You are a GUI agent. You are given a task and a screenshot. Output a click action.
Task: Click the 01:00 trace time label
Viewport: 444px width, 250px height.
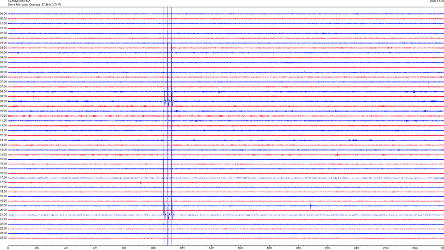pos(3,24)
